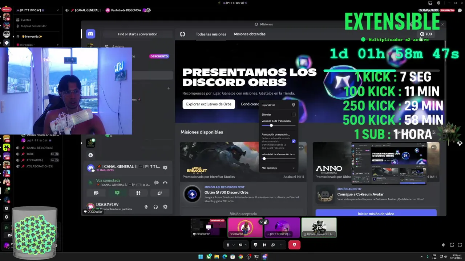Add a server plus icon in shared screen
Viewport: 465px width, 261px height.
90,155
